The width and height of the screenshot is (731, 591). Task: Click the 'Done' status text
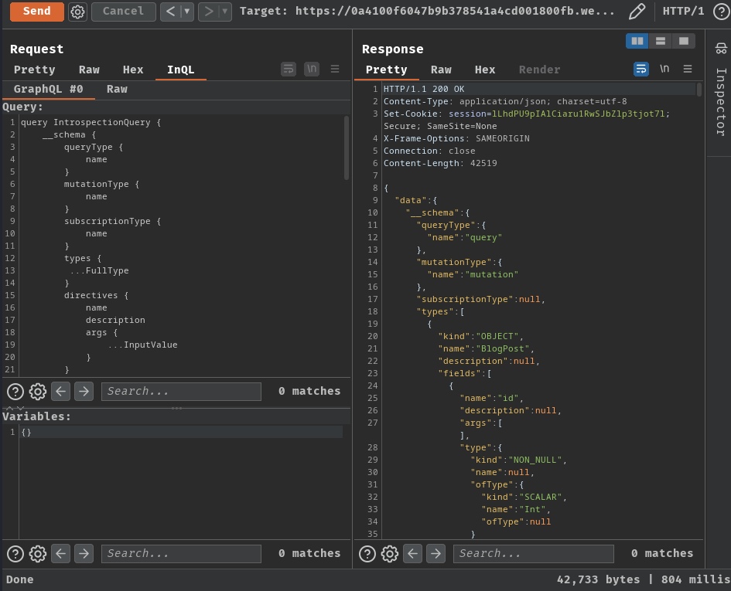(x=19, y=580)
